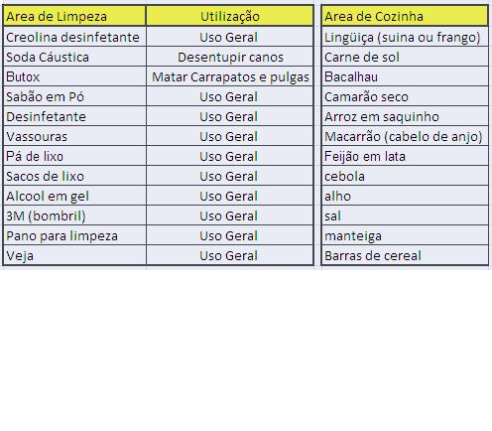Image resolution: width=492 pixels, height=431 pixels.
Task: Select the 'Barras de cereal' cell
Action: click(x=405, y=255)
